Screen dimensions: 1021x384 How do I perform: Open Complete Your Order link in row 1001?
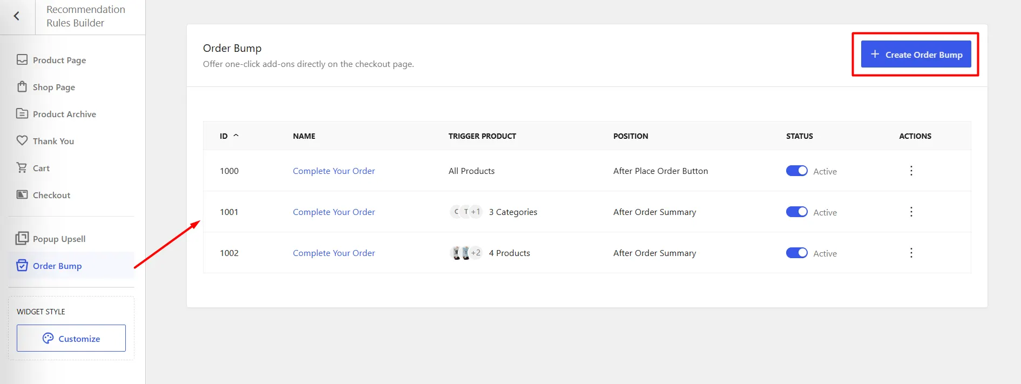[334, 212]
